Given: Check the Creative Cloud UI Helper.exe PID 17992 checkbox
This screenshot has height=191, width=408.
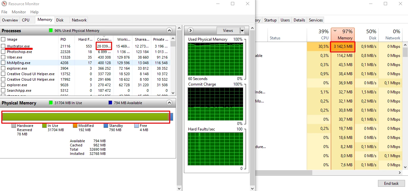Looking at the screenshot, I should [x=3, y=79].
